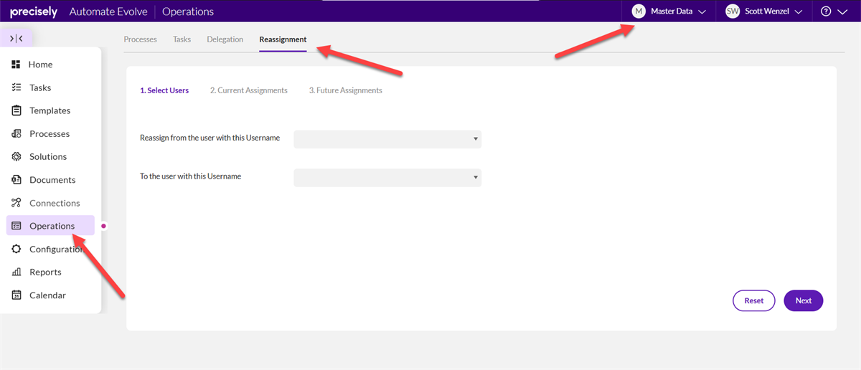Click the Home grid icon in sidebar
The width and height of the screenshot is (861, 370).
pos(16,65)
